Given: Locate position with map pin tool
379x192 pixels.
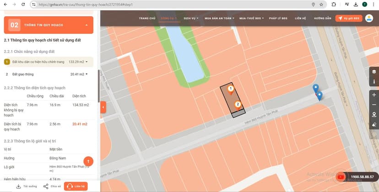Looking at the screenshot, I should (374, 114).
